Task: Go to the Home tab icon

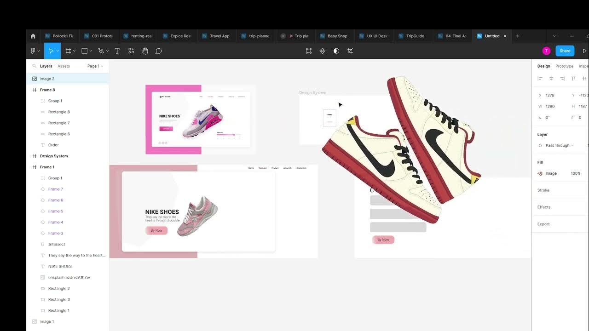Action: tap(33, 36)
